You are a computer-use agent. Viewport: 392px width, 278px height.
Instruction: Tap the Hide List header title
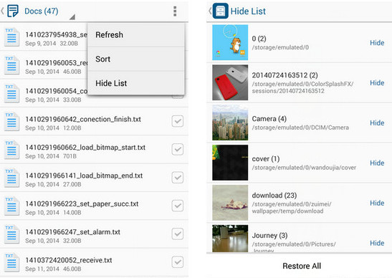pos(248,11)
